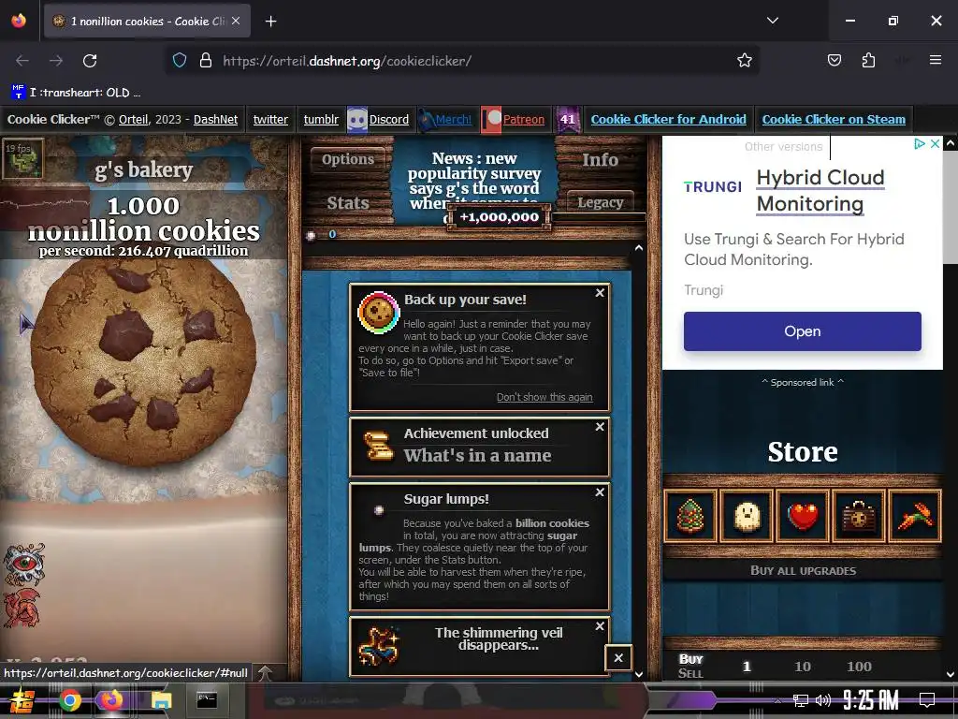The height and width of the screenshot is (719, 958).
Task: Close all notifications with bottom X button
Action: [x=618, y=658]
